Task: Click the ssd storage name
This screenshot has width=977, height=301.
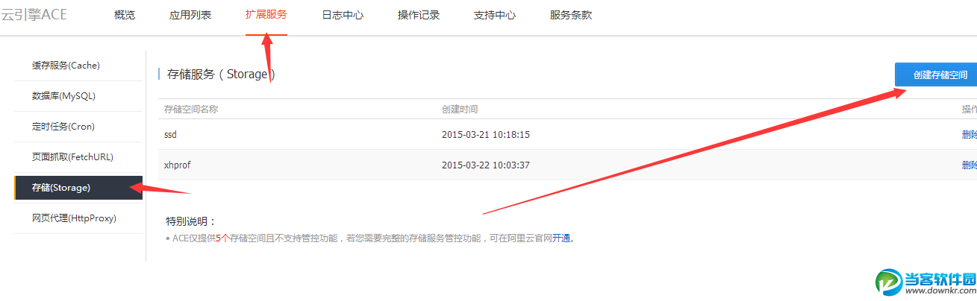Action: point(170,135)
